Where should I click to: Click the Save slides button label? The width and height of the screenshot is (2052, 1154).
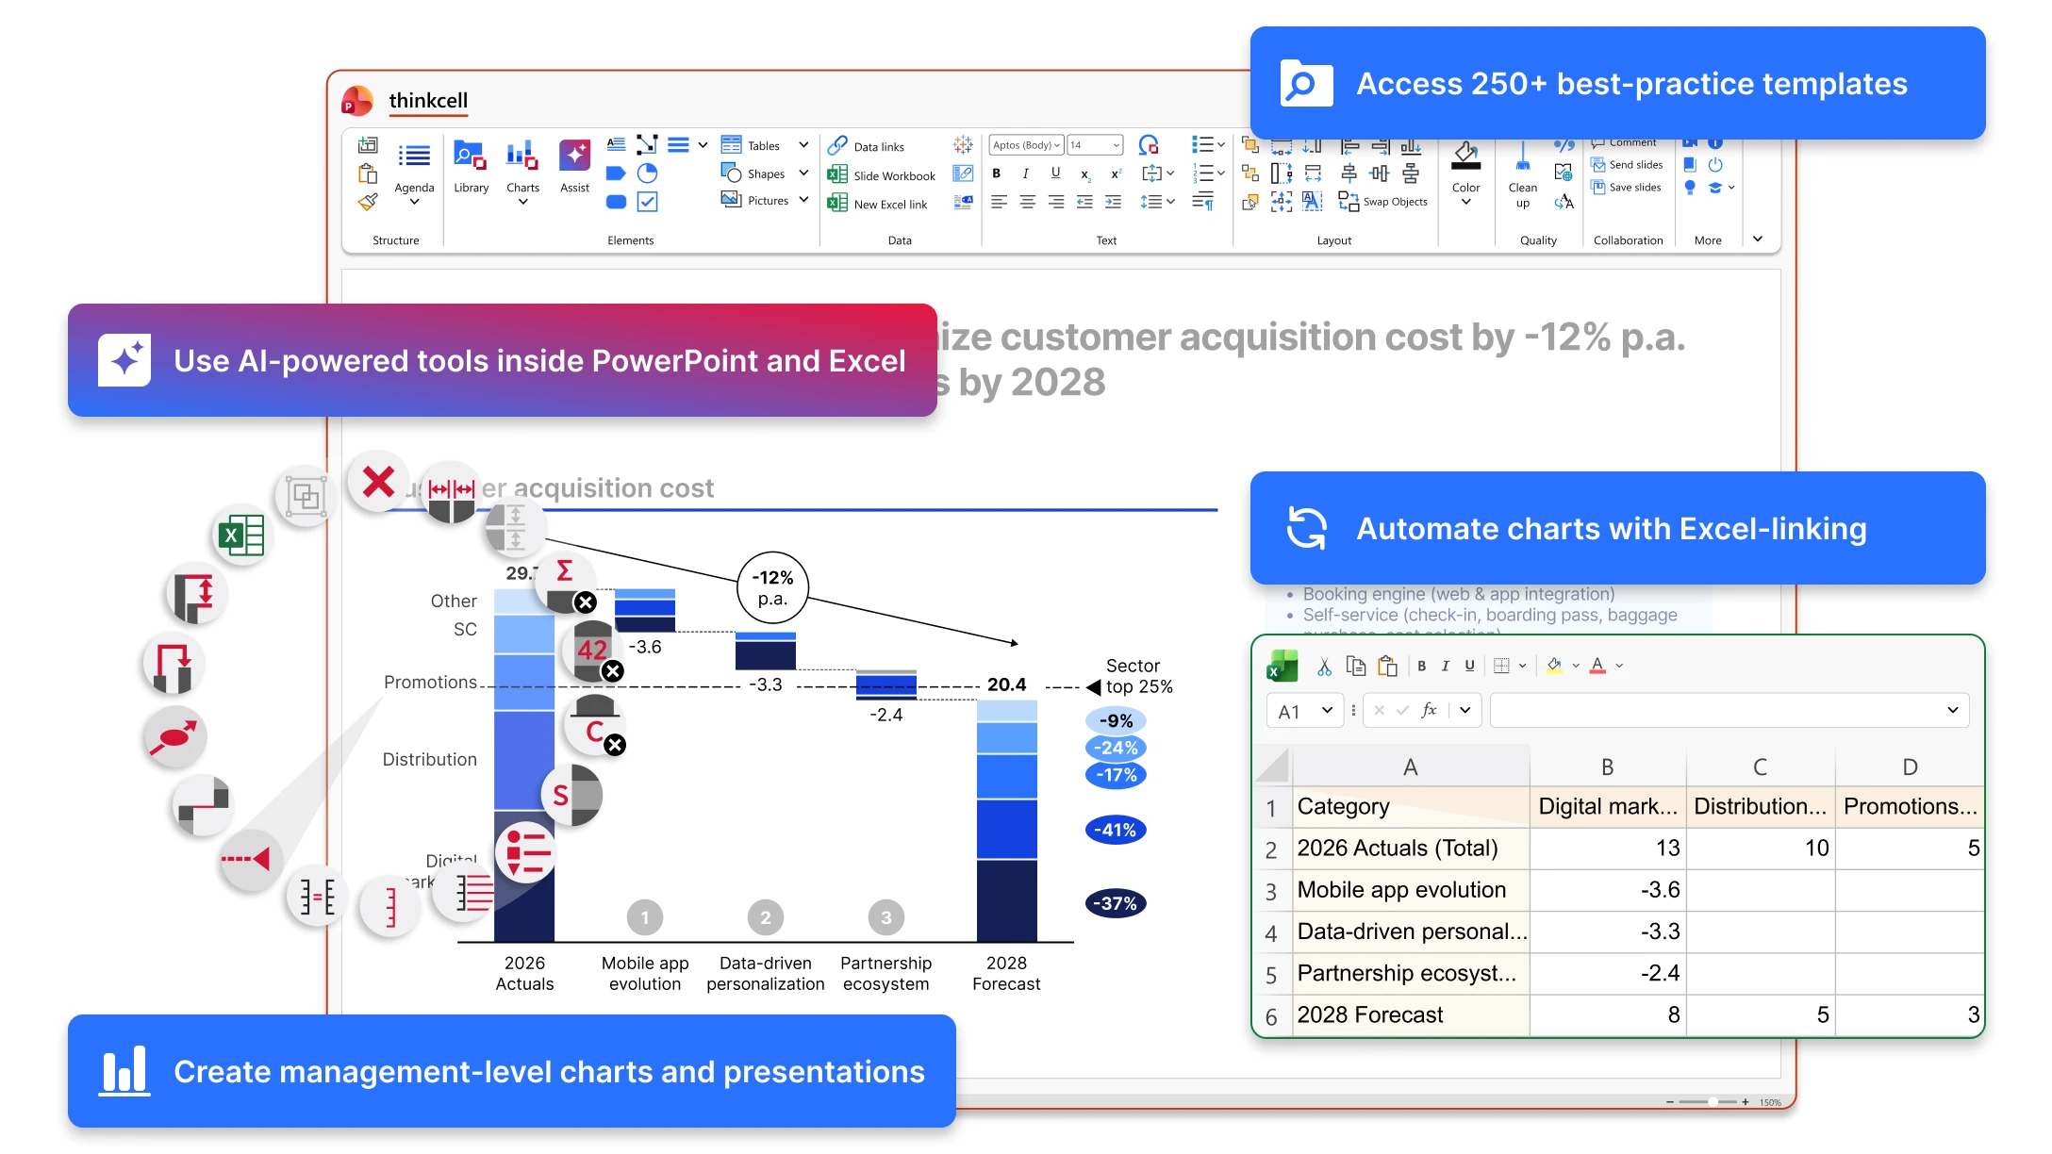1635,188
